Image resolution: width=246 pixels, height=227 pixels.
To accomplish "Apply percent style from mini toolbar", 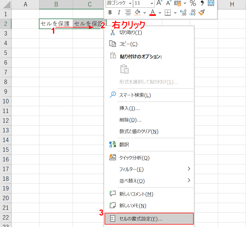I will point(193,3).
